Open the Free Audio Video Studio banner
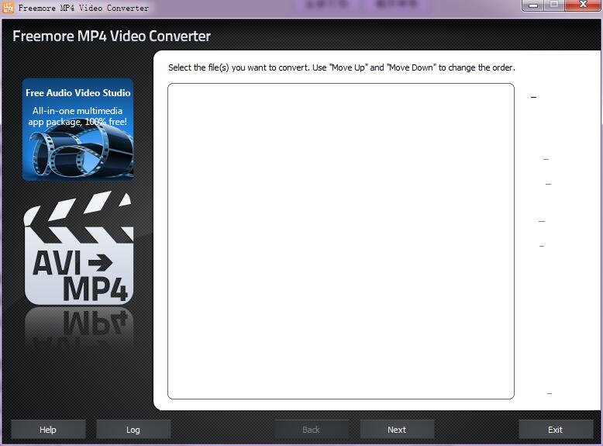The image size is (603, 446). click(x=78, y=130)
